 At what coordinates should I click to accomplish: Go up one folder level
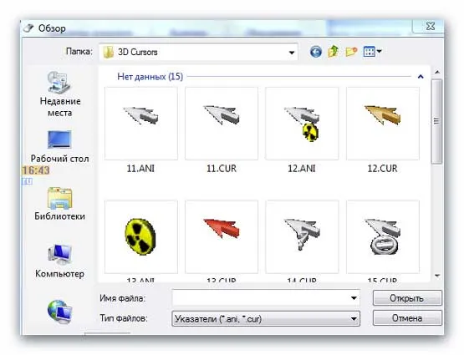pyautogui.click(x=334, y=52)
